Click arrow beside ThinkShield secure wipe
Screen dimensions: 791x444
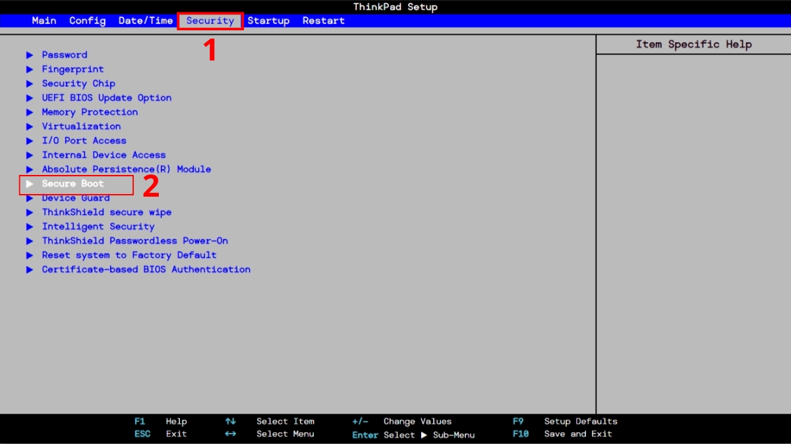(30, 212)
